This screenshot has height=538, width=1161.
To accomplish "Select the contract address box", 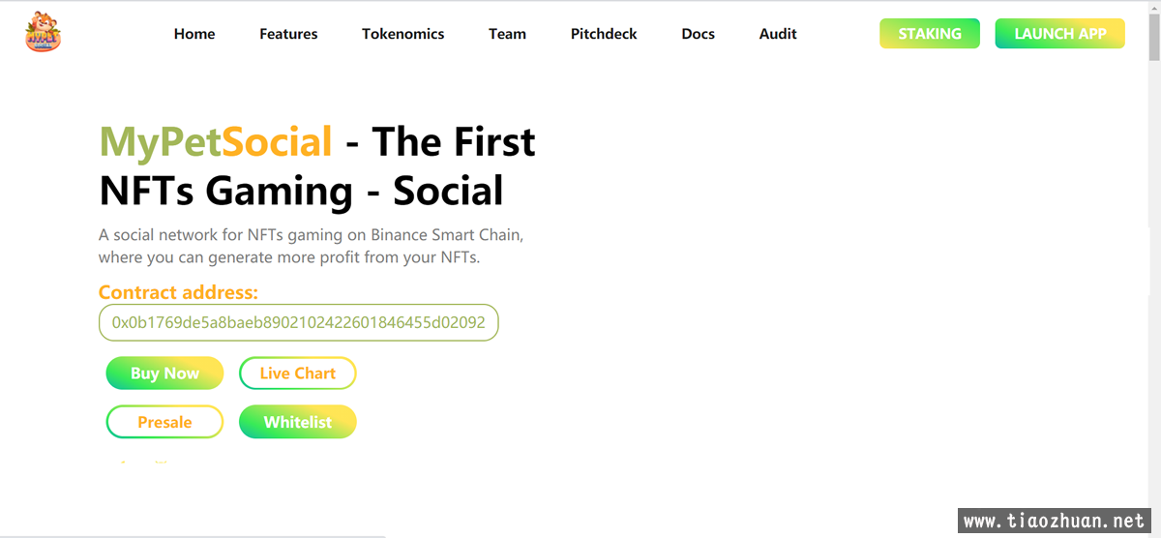I will 298,322.
